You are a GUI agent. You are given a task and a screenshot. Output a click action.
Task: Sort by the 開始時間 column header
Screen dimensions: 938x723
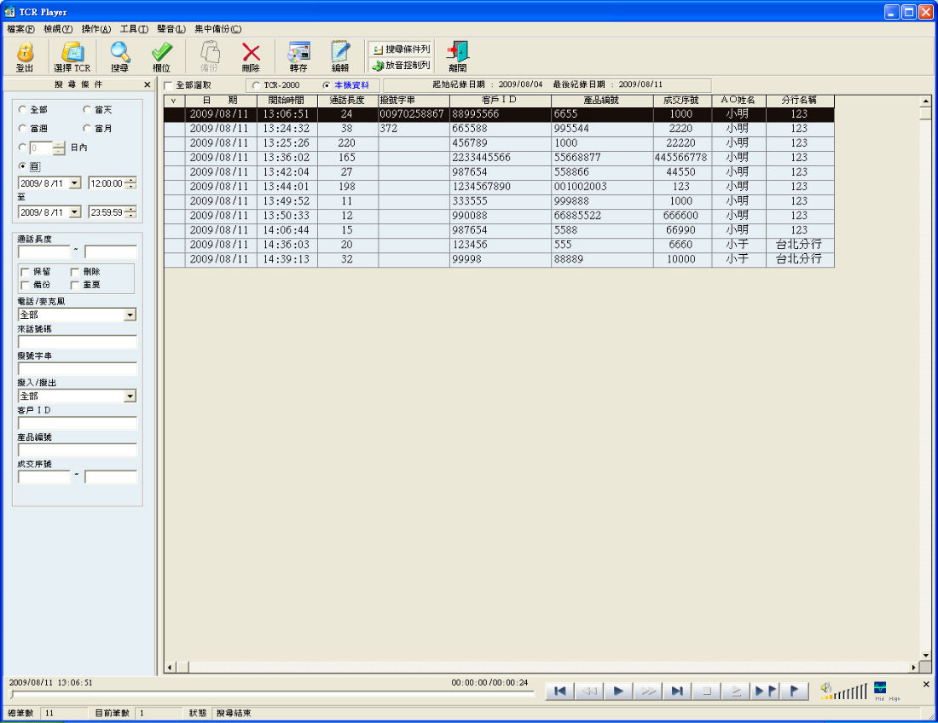(287, 101)
